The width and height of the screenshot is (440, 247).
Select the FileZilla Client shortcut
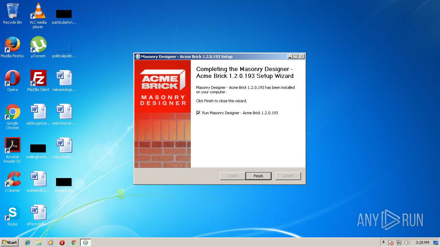pos(38,81)
